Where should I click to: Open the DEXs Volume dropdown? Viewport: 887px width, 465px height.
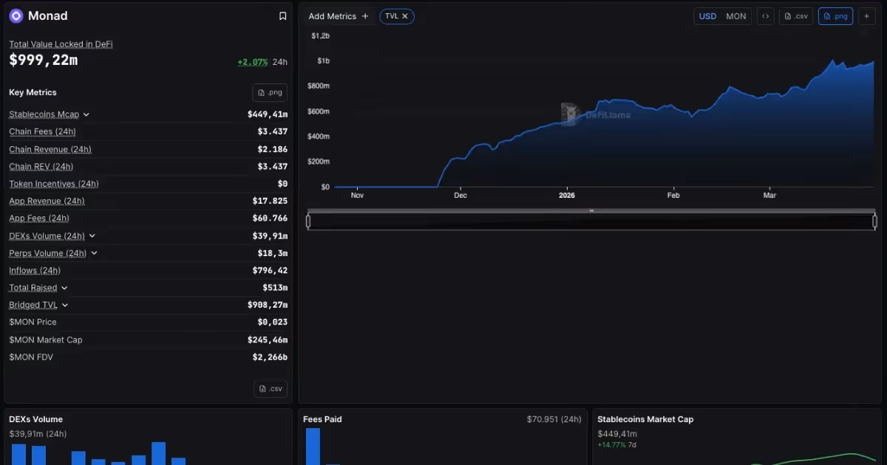tap(93, 235)
